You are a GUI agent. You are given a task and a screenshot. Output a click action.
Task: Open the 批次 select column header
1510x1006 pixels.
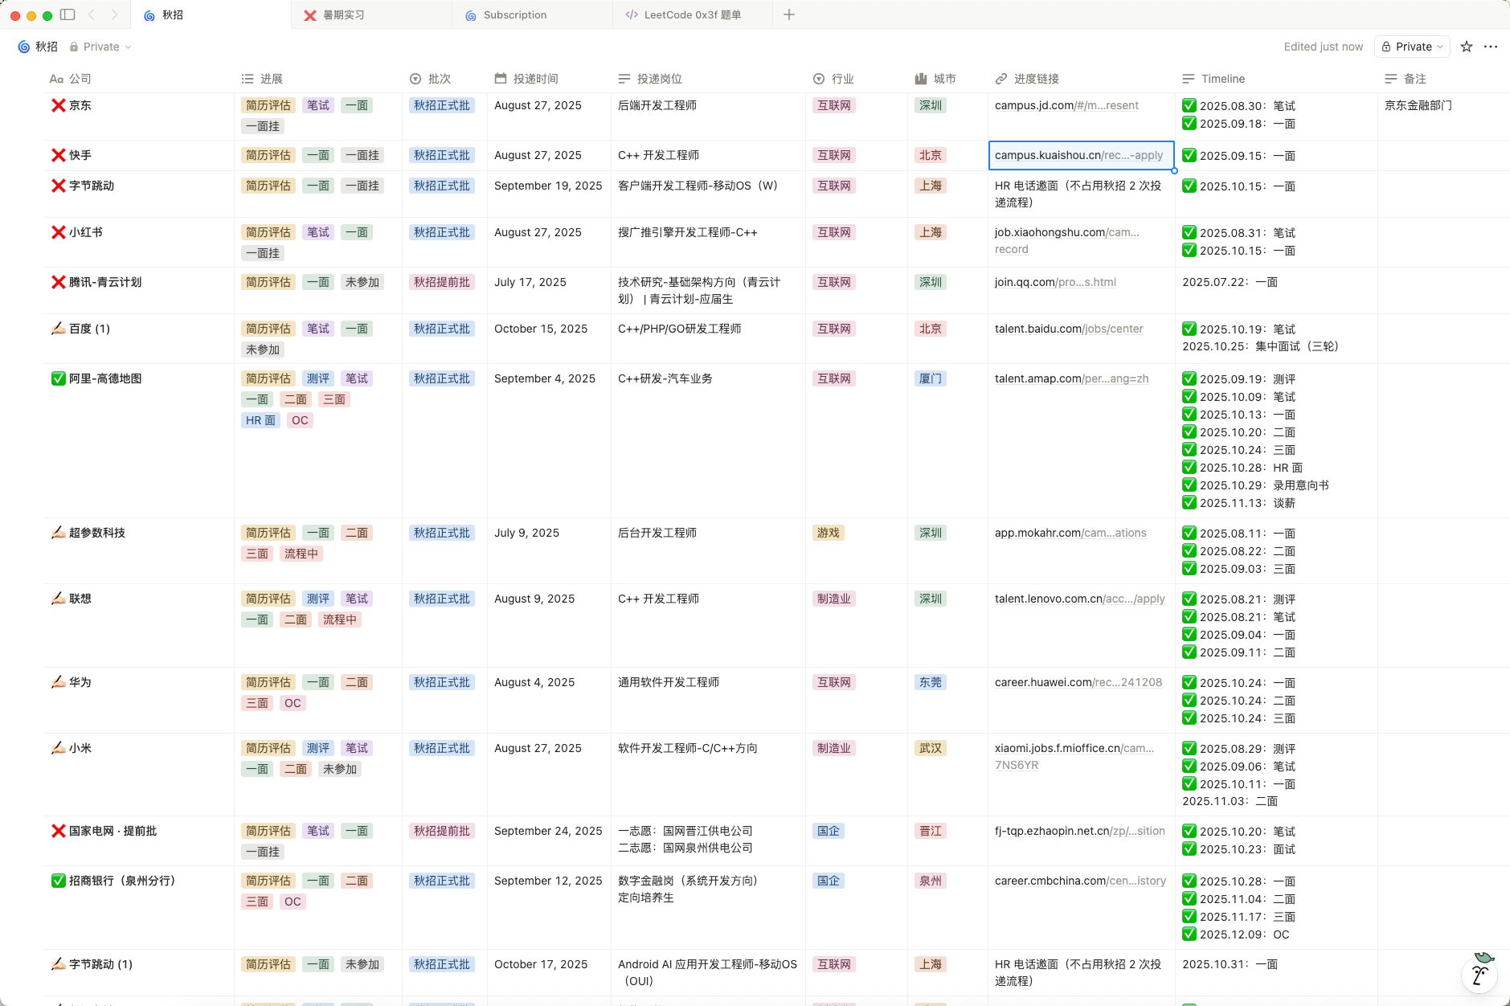point(431,79)
